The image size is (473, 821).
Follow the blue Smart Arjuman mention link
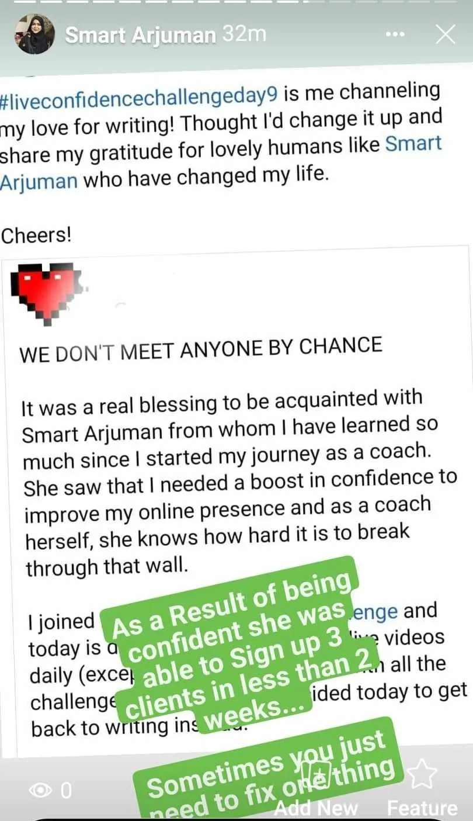coord(414,144)
